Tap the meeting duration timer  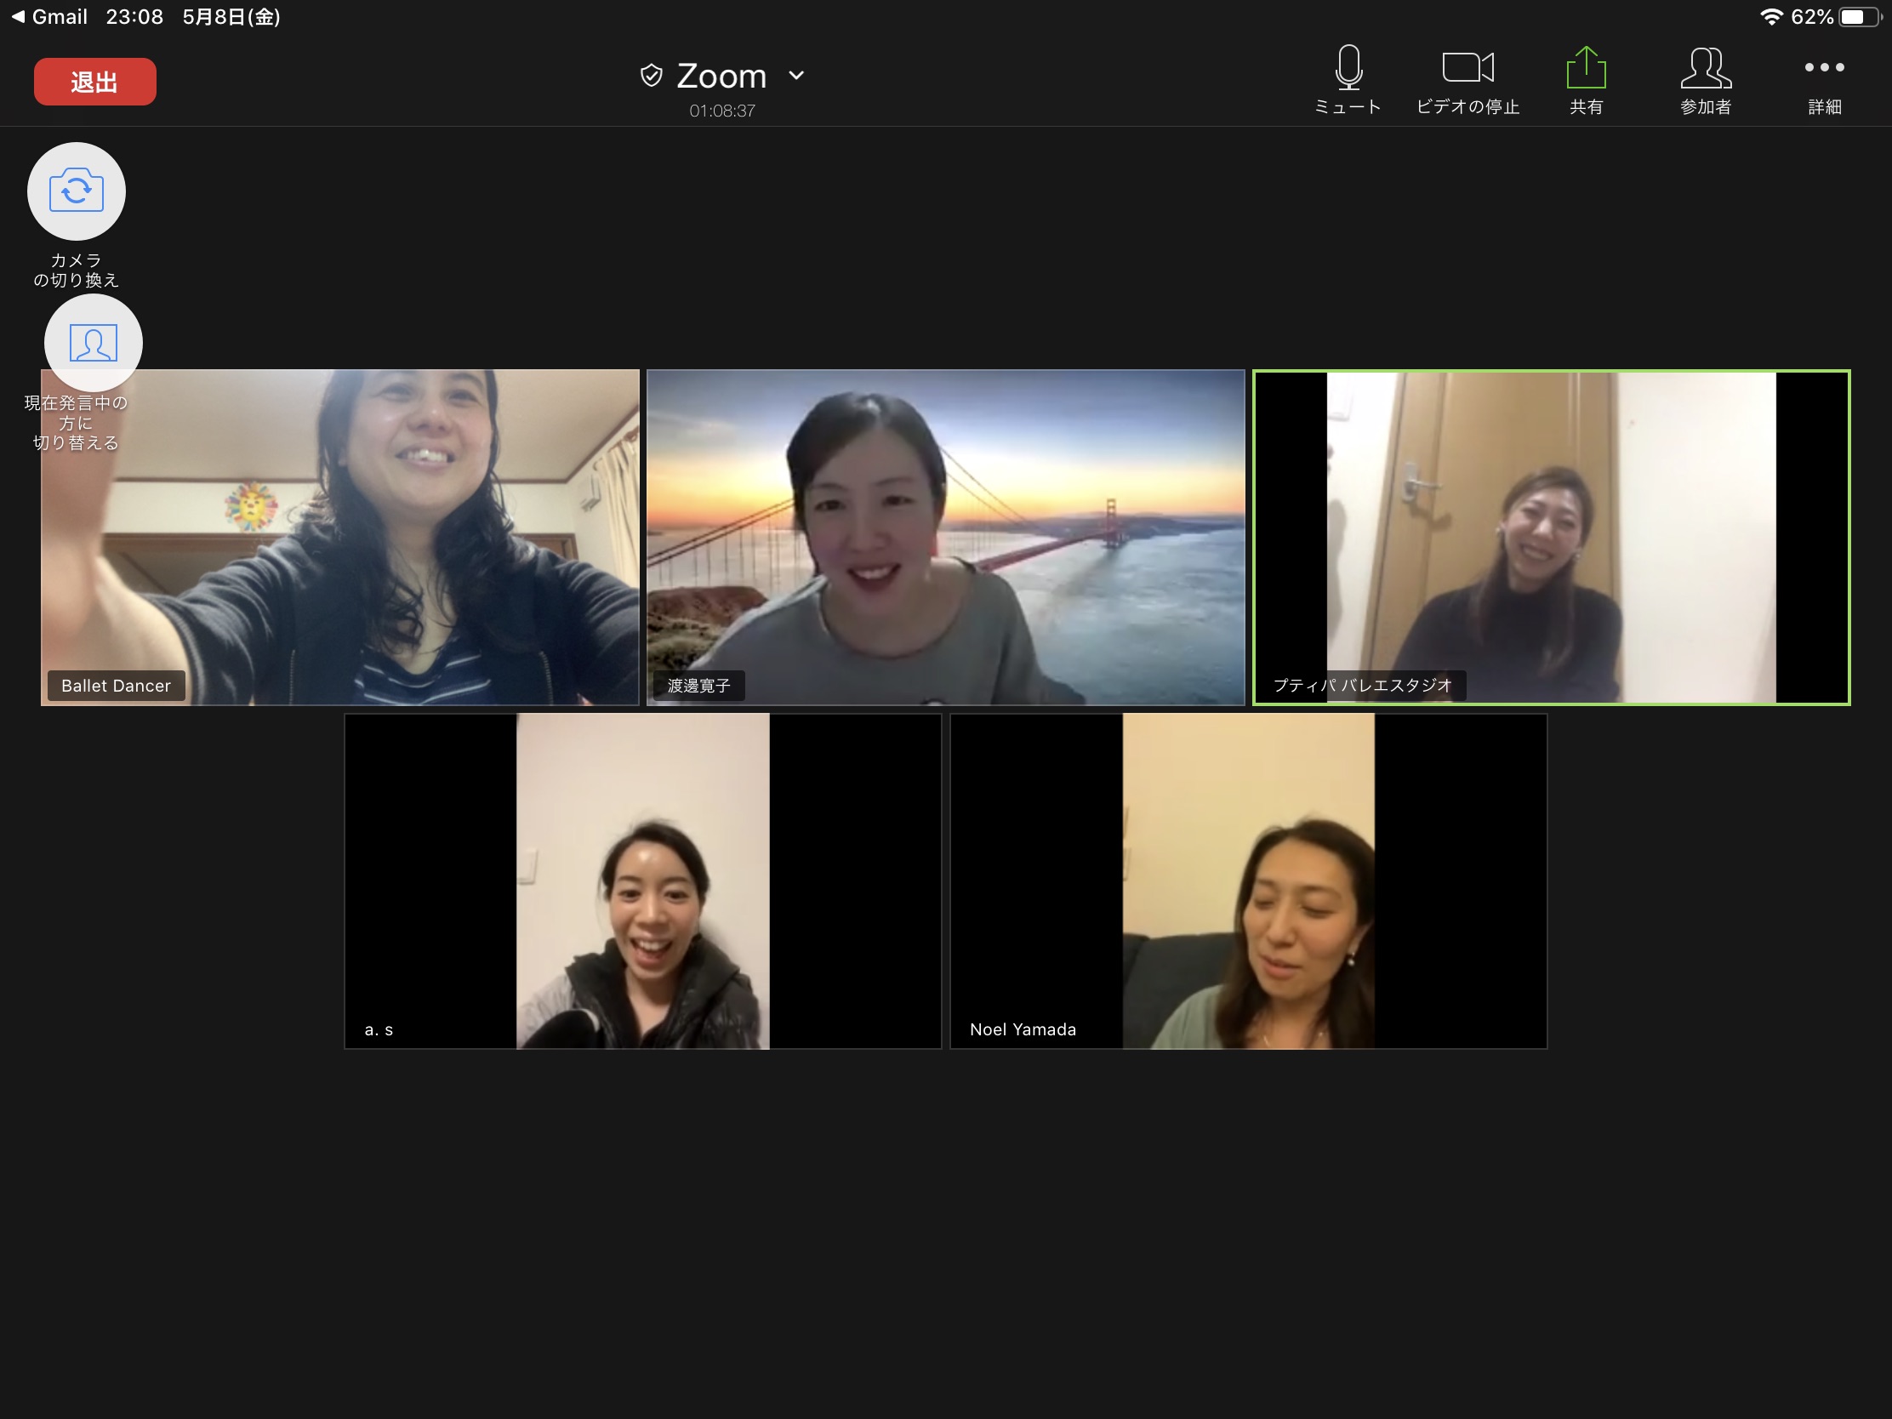pos(722,111)
